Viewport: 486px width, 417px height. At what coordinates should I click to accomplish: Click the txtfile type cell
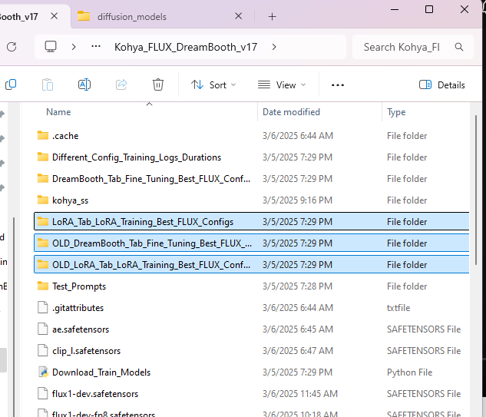[398, 307]
